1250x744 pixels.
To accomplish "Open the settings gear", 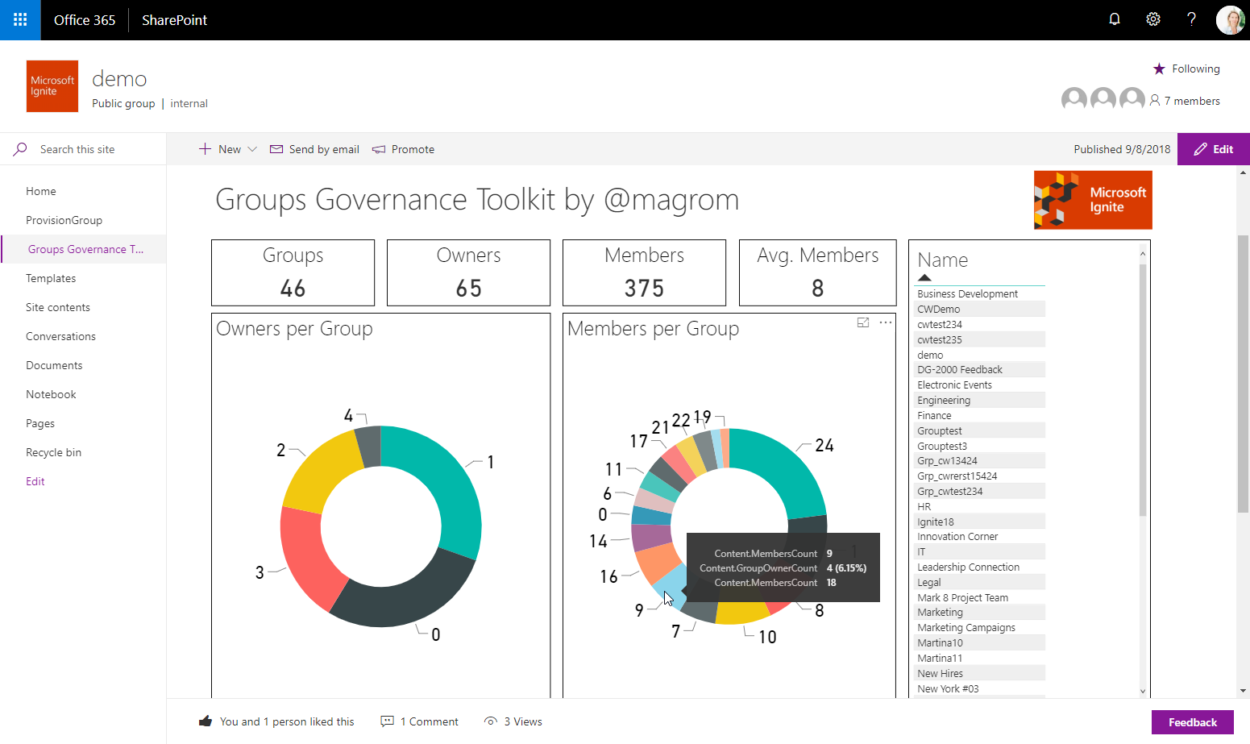I will coord(1153,19).
